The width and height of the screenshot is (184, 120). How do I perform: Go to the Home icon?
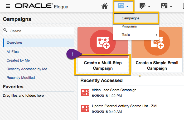(x=104, y=6)
